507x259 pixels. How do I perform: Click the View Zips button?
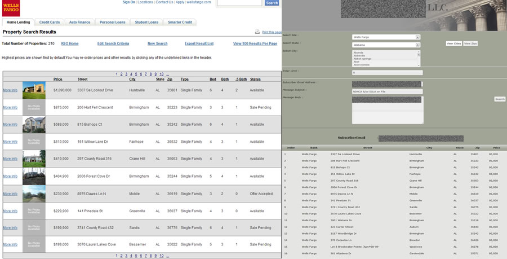coord(470,43)
